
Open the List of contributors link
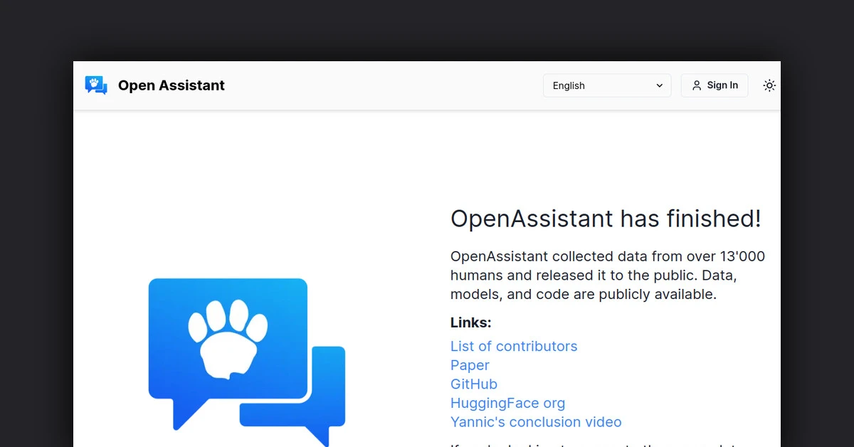coord(514,346)
